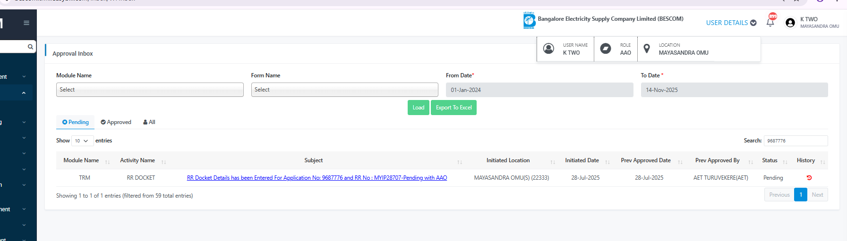Open the hamburger menu in sidebar header
The image size is (847, 241).
tap(26, 23)
